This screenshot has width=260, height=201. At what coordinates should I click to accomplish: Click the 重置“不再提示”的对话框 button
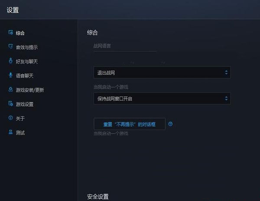pos(130,124)
